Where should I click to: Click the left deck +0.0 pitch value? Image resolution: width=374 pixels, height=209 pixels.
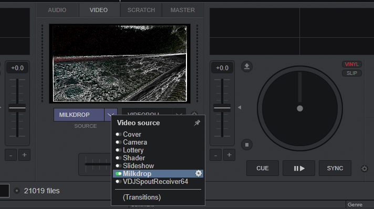17,68
